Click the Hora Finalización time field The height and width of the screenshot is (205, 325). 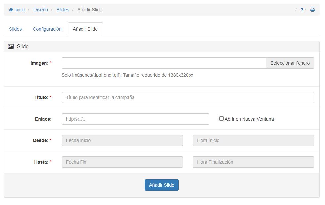253,162
